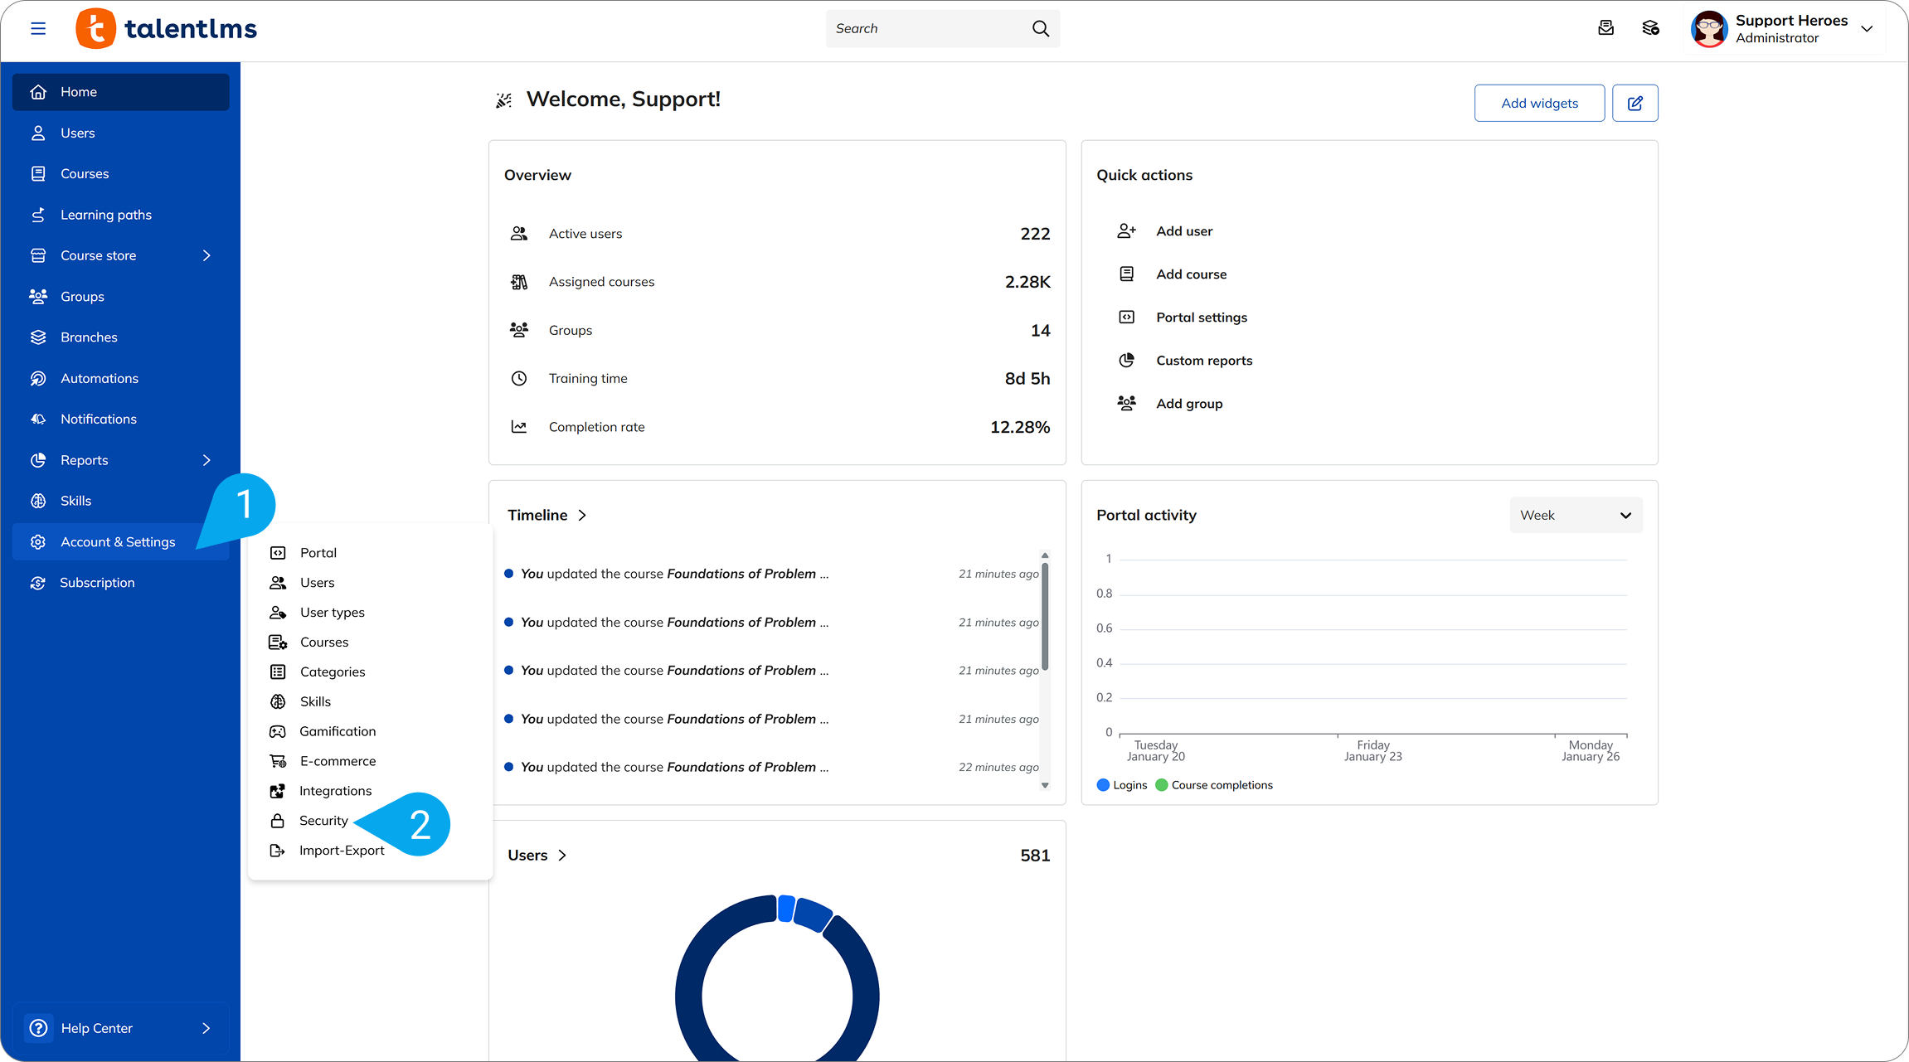Expand the Course store submenu
The image size is (1909, 1062).
pos(206,256)
